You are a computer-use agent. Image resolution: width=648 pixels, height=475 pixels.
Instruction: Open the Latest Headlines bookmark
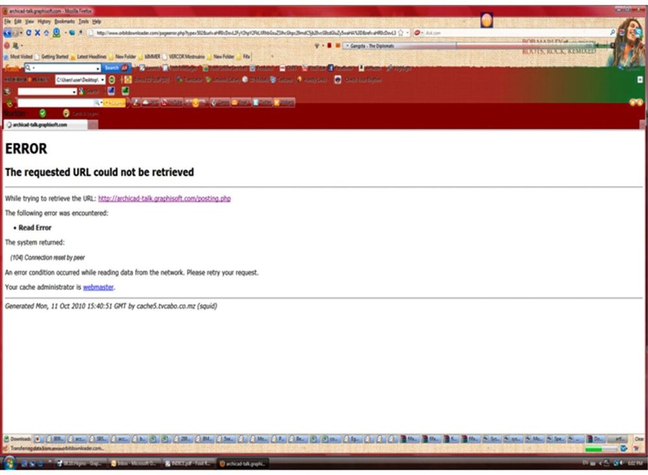(x=88, y=56)
